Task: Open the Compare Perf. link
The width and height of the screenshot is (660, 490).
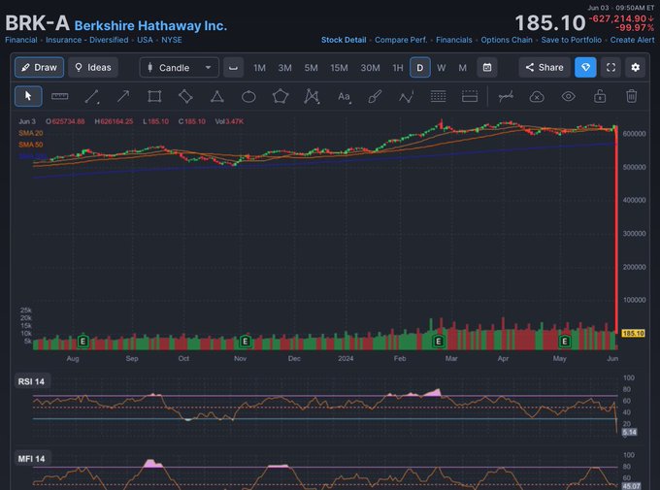Action: pos(401,40)
